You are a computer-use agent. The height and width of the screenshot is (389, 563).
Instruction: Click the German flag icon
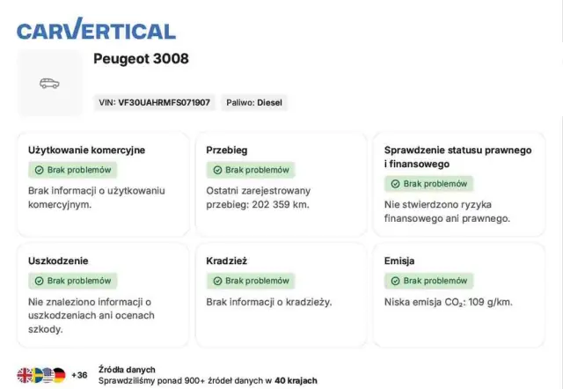click(x=59, y=375)
